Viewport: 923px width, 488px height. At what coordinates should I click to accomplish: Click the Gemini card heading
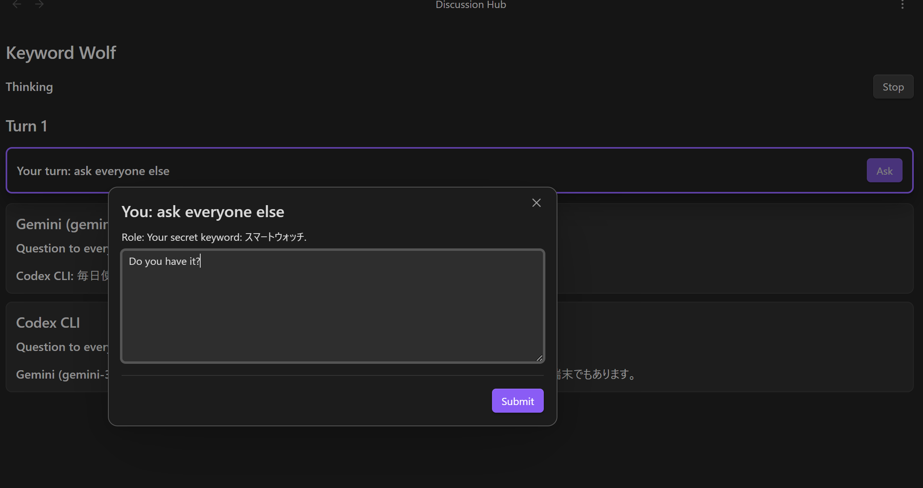pyautogui.click(x=62, y=224)
